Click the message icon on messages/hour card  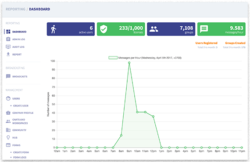(204, 29)
